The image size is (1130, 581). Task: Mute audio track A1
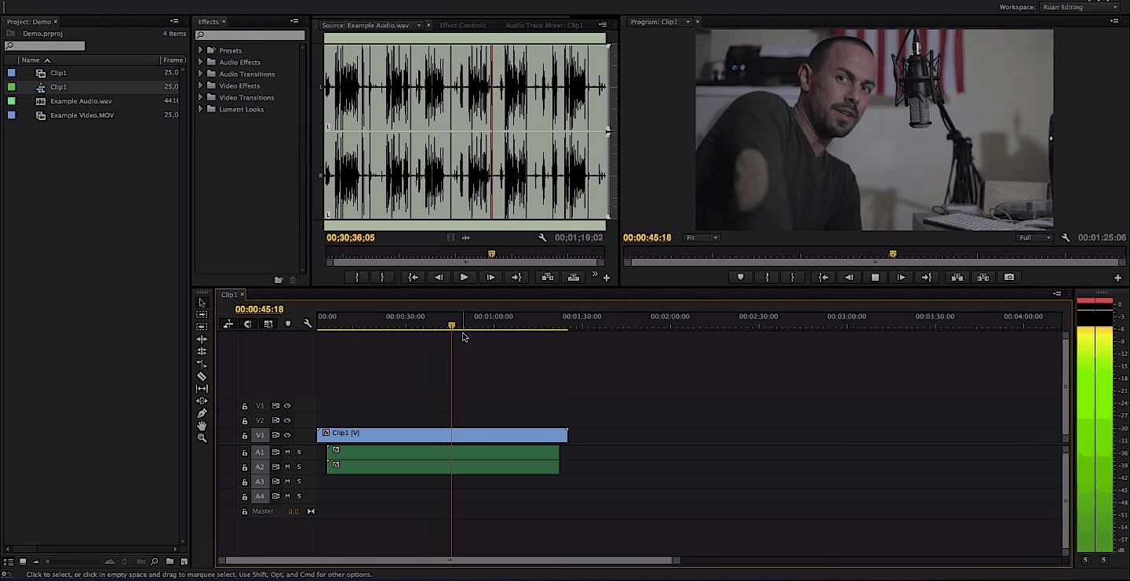pyautogui.click(x=287, y=452)
